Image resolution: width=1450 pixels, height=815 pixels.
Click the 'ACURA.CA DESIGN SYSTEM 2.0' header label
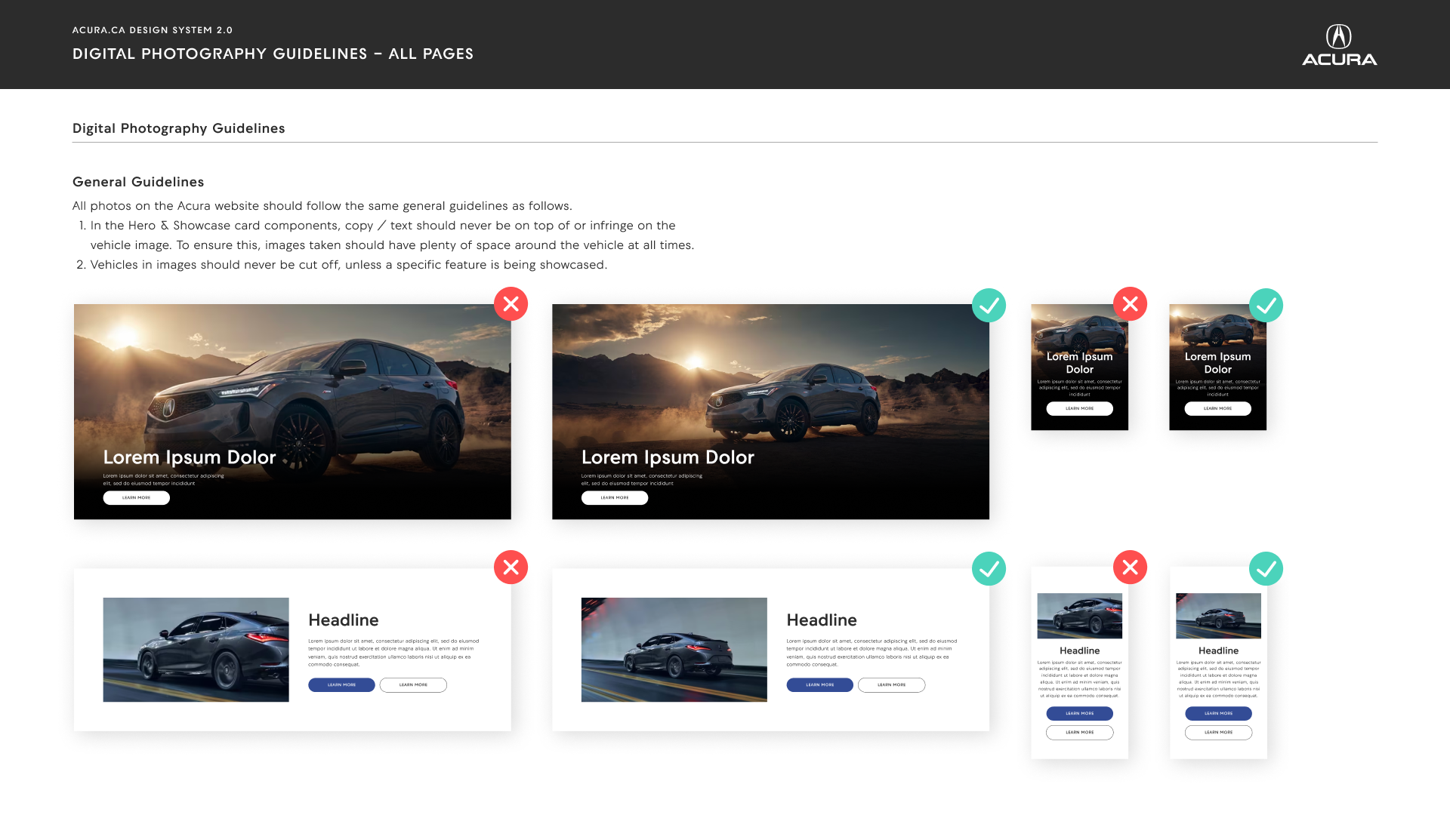tap(153, 30)
